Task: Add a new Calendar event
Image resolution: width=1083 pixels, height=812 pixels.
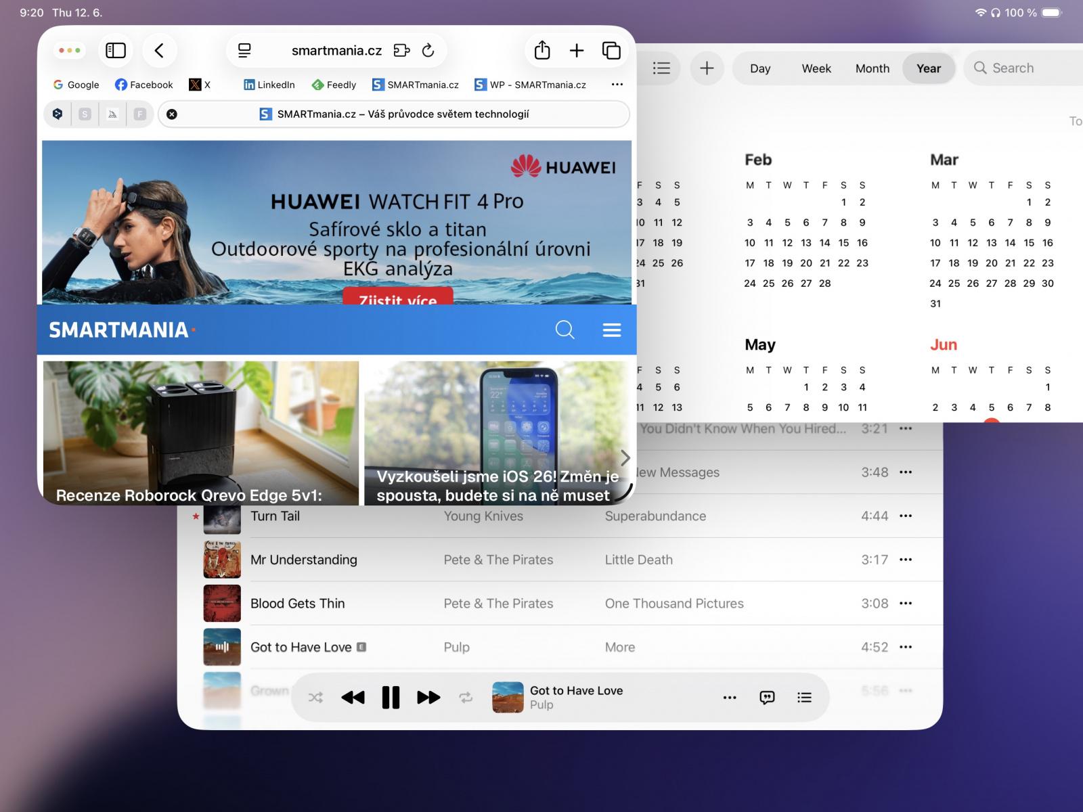Action: 707,68
